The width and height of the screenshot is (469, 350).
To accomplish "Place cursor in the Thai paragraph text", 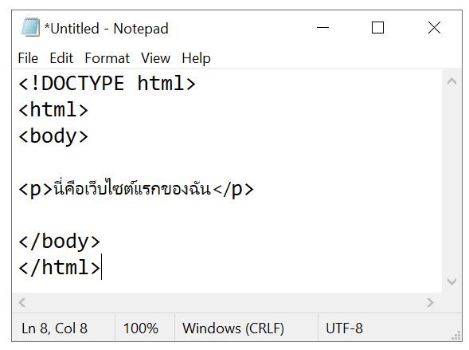I will [132, 189].
